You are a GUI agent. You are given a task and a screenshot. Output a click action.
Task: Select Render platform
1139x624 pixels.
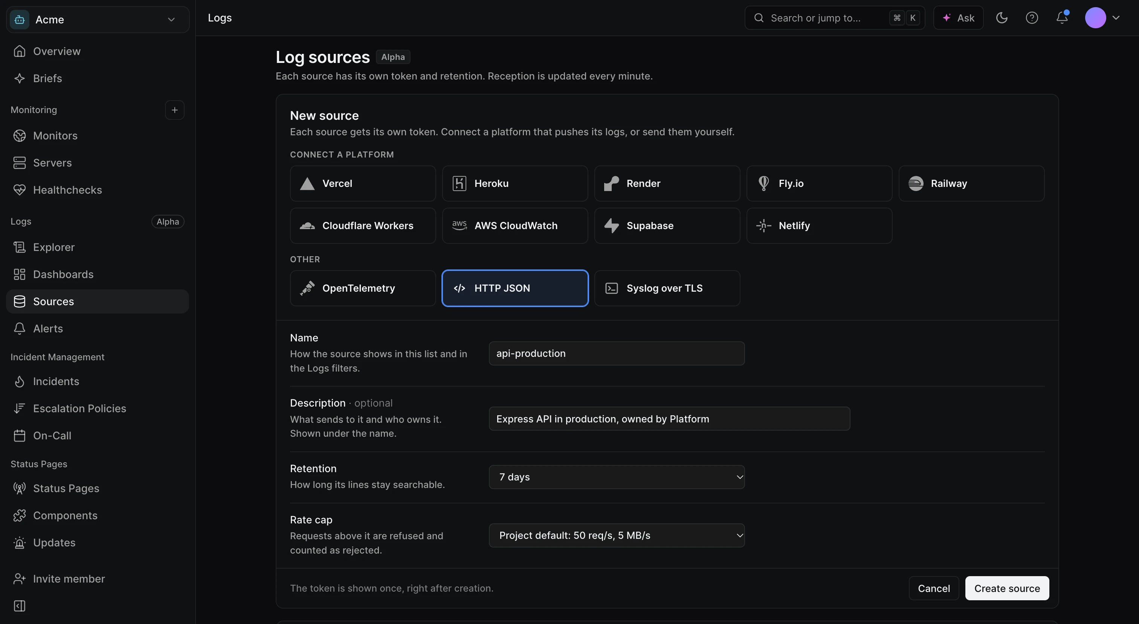click(x=667, y=184)
